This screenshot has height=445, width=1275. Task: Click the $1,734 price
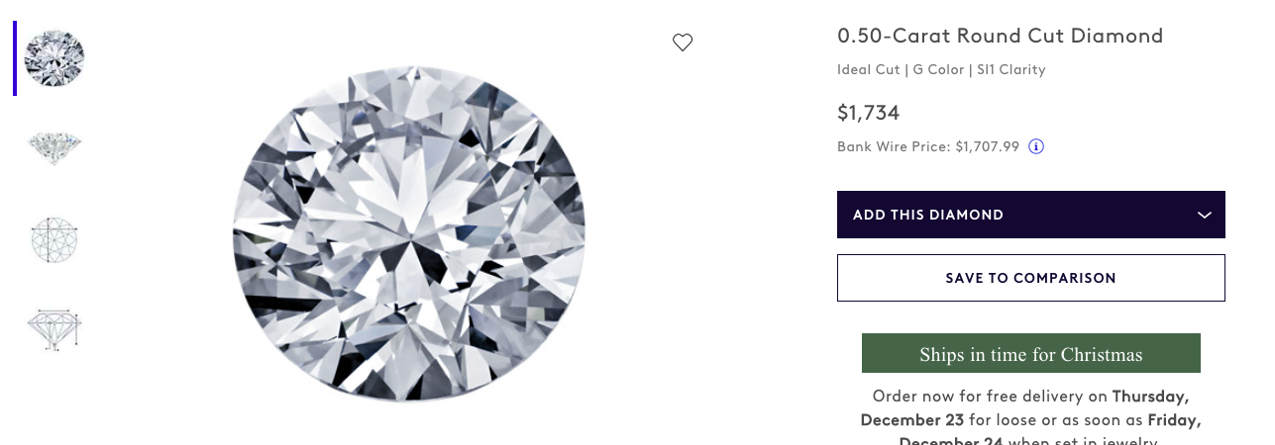(x=869, y=113)
